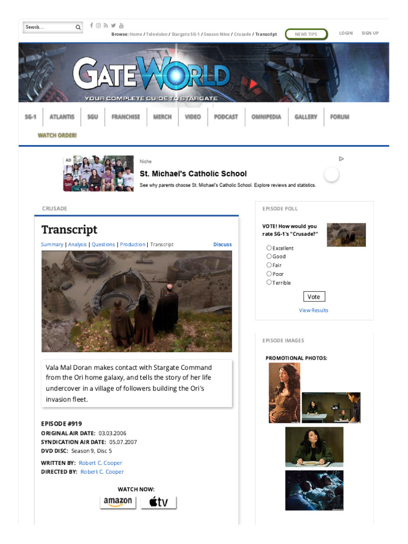Open GateWorld's Facebook page icon
The width and height of the screenshot is (408, 544).
(91, 25)
